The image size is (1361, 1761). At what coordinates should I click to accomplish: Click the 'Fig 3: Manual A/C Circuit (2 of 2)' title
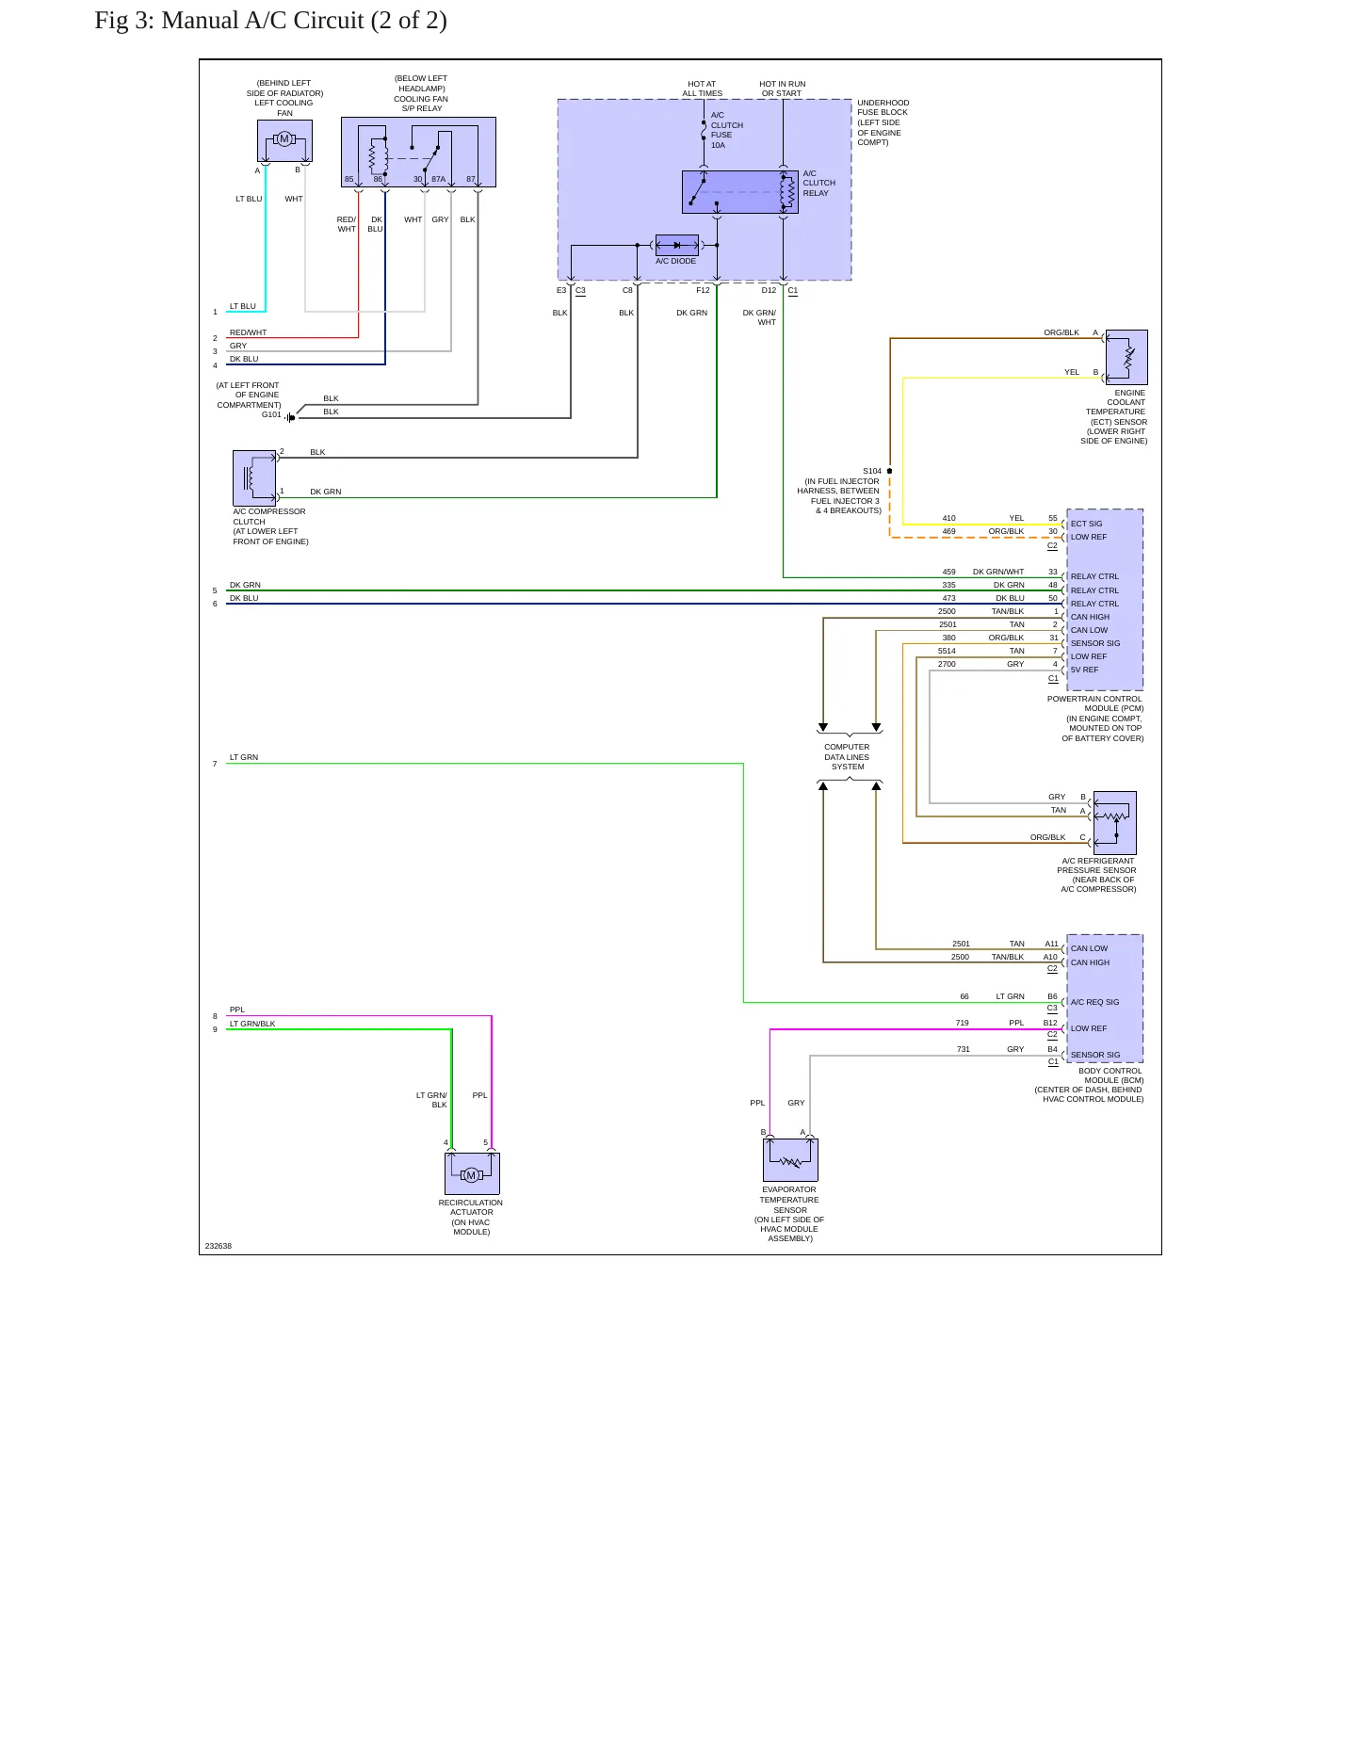tap(271, 21)
